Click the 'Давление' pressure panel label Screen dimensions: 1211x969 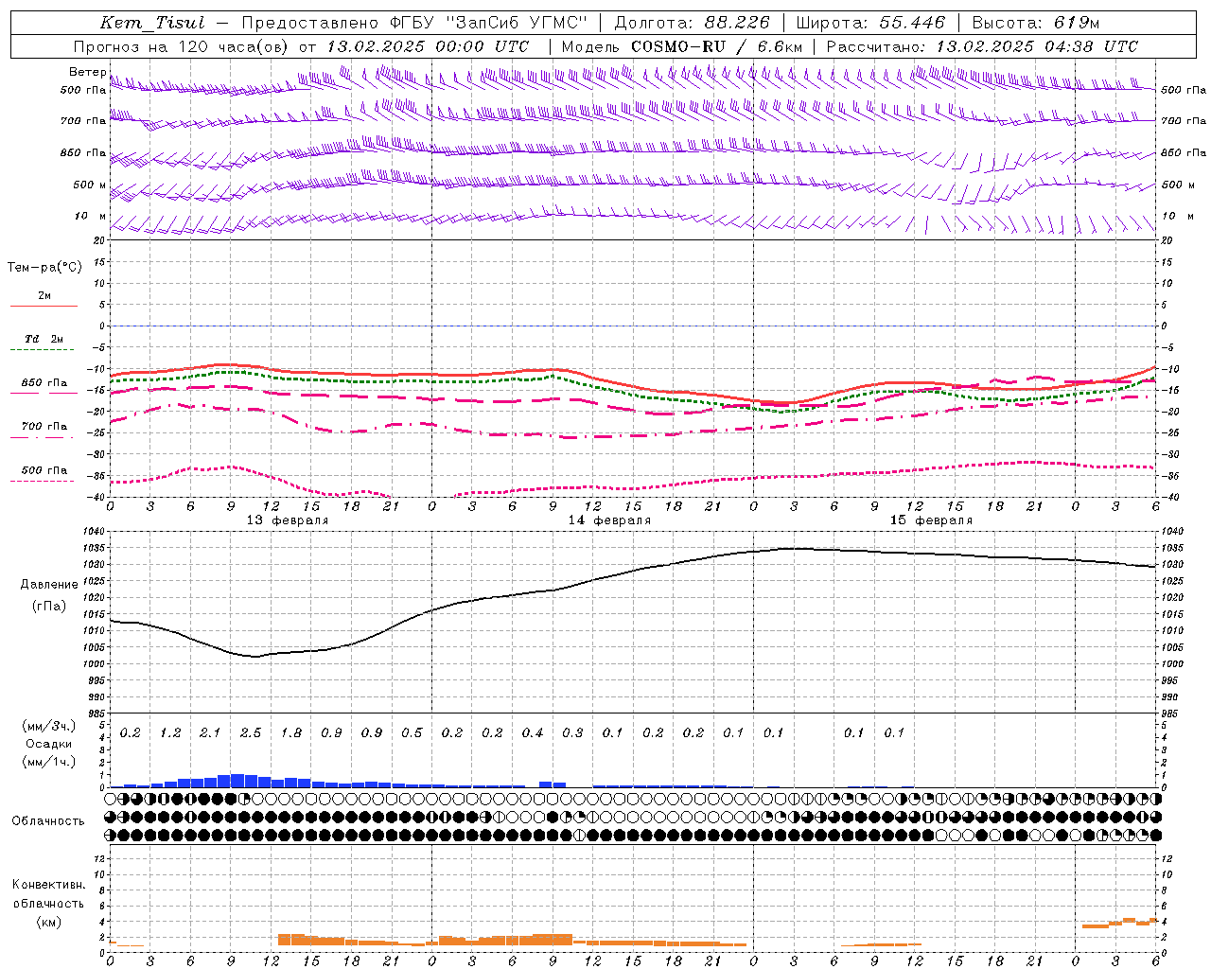pos(49,585)
